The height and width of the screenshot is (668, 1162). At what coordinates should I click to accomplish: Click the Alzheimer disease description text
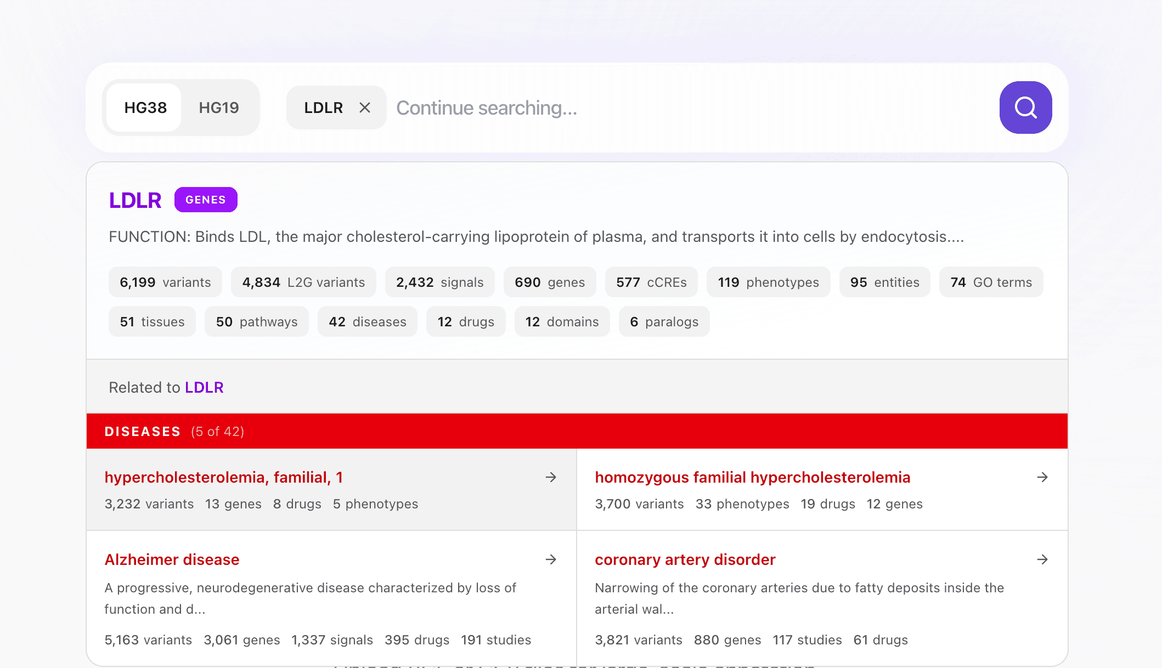[311, 598]
